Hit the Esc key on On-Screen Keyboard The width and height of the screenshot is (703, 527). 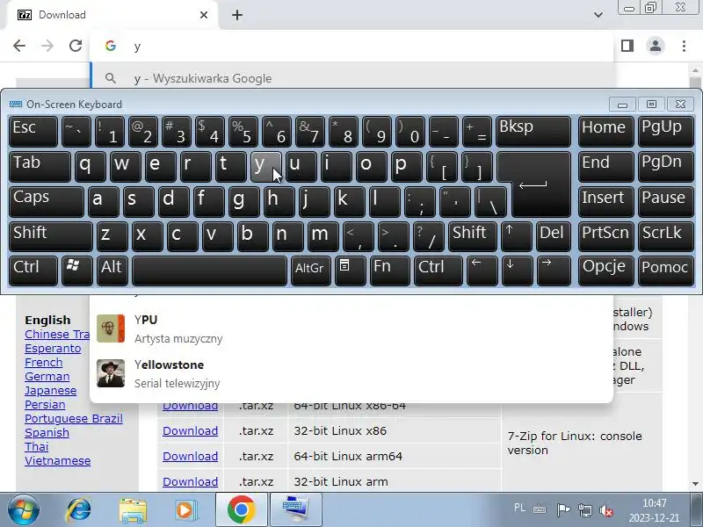(33, 131)
